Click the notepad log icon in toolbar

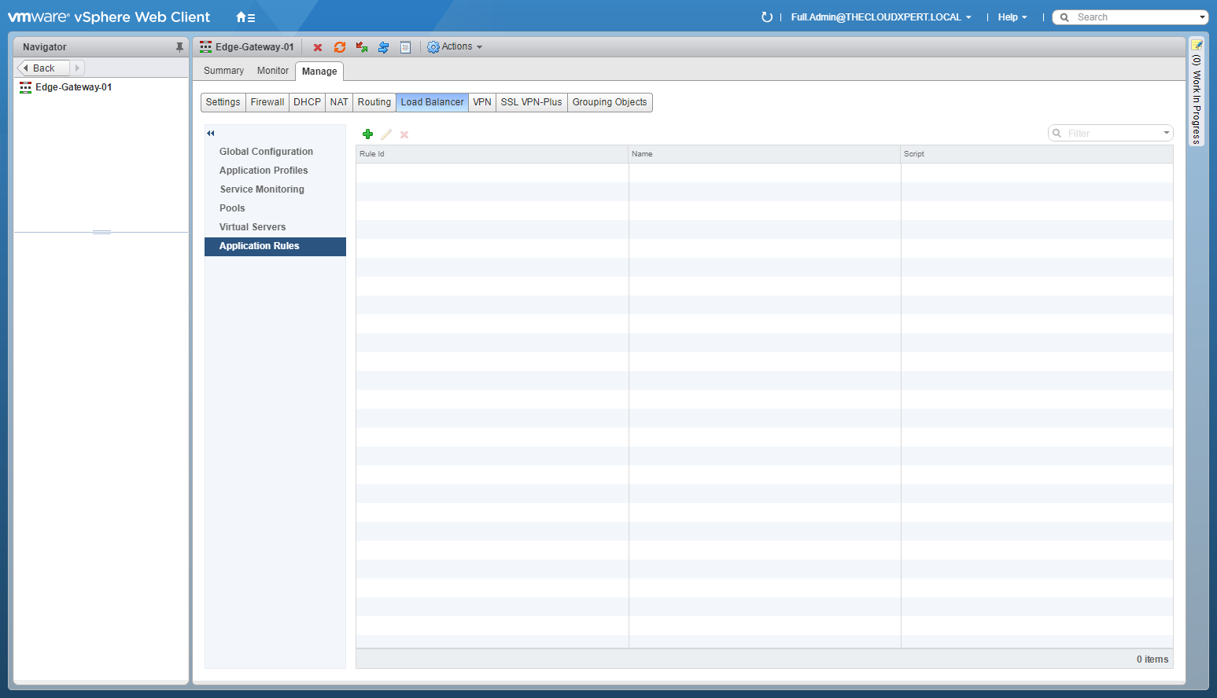click(405, 48)
